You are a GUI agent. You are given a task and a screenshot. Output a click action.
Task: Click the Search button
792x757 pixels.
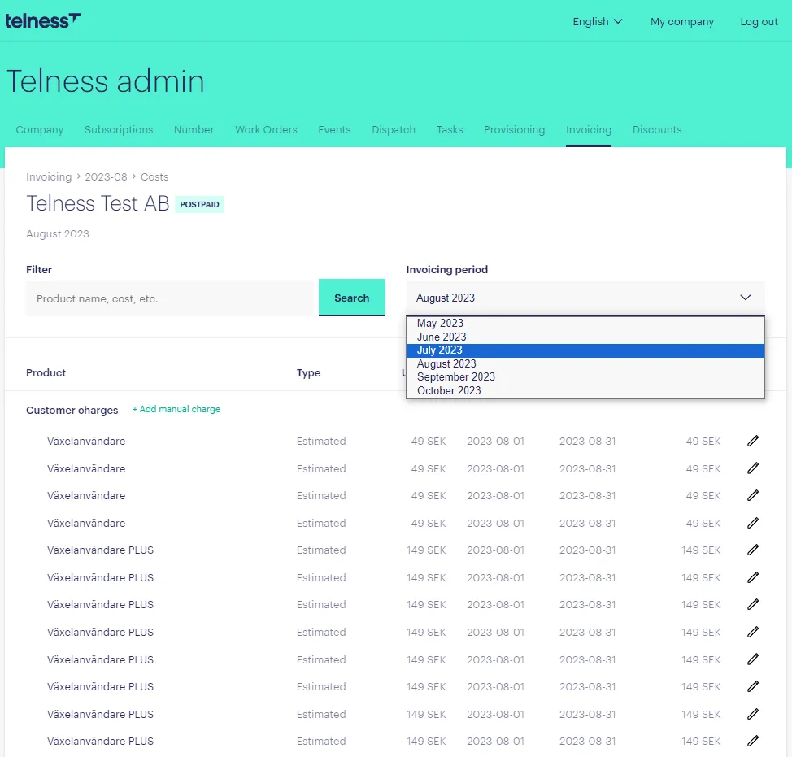point(352,298)
